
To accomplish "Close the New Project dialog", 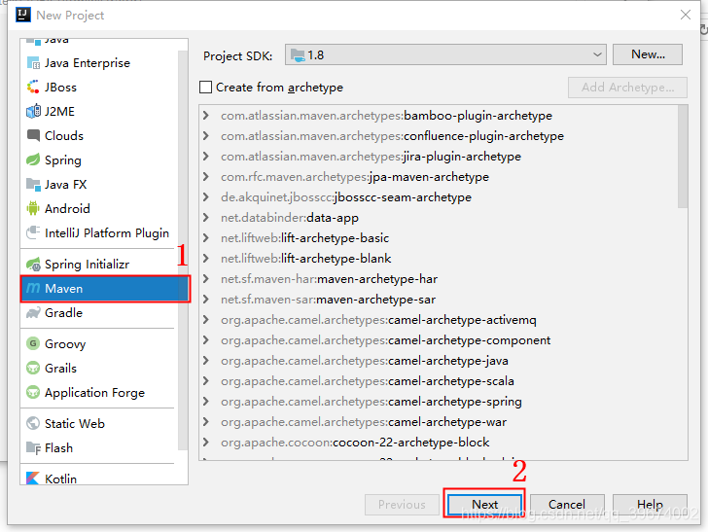I will click(686, 15).
